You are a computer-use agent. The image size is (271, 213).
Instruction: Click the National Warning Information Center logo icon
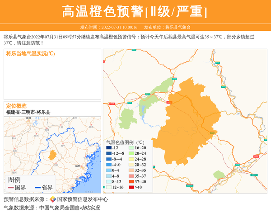click(53, 199)
